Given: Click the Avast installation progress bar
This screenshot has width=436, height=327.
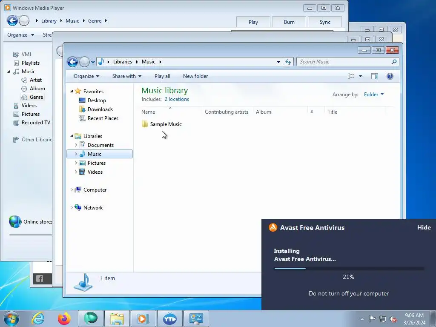Looking at the screenshot, I should (349, 269).
